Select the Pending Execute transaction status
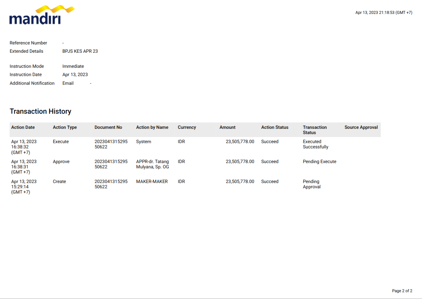422x299 pixels. point(320,162)
